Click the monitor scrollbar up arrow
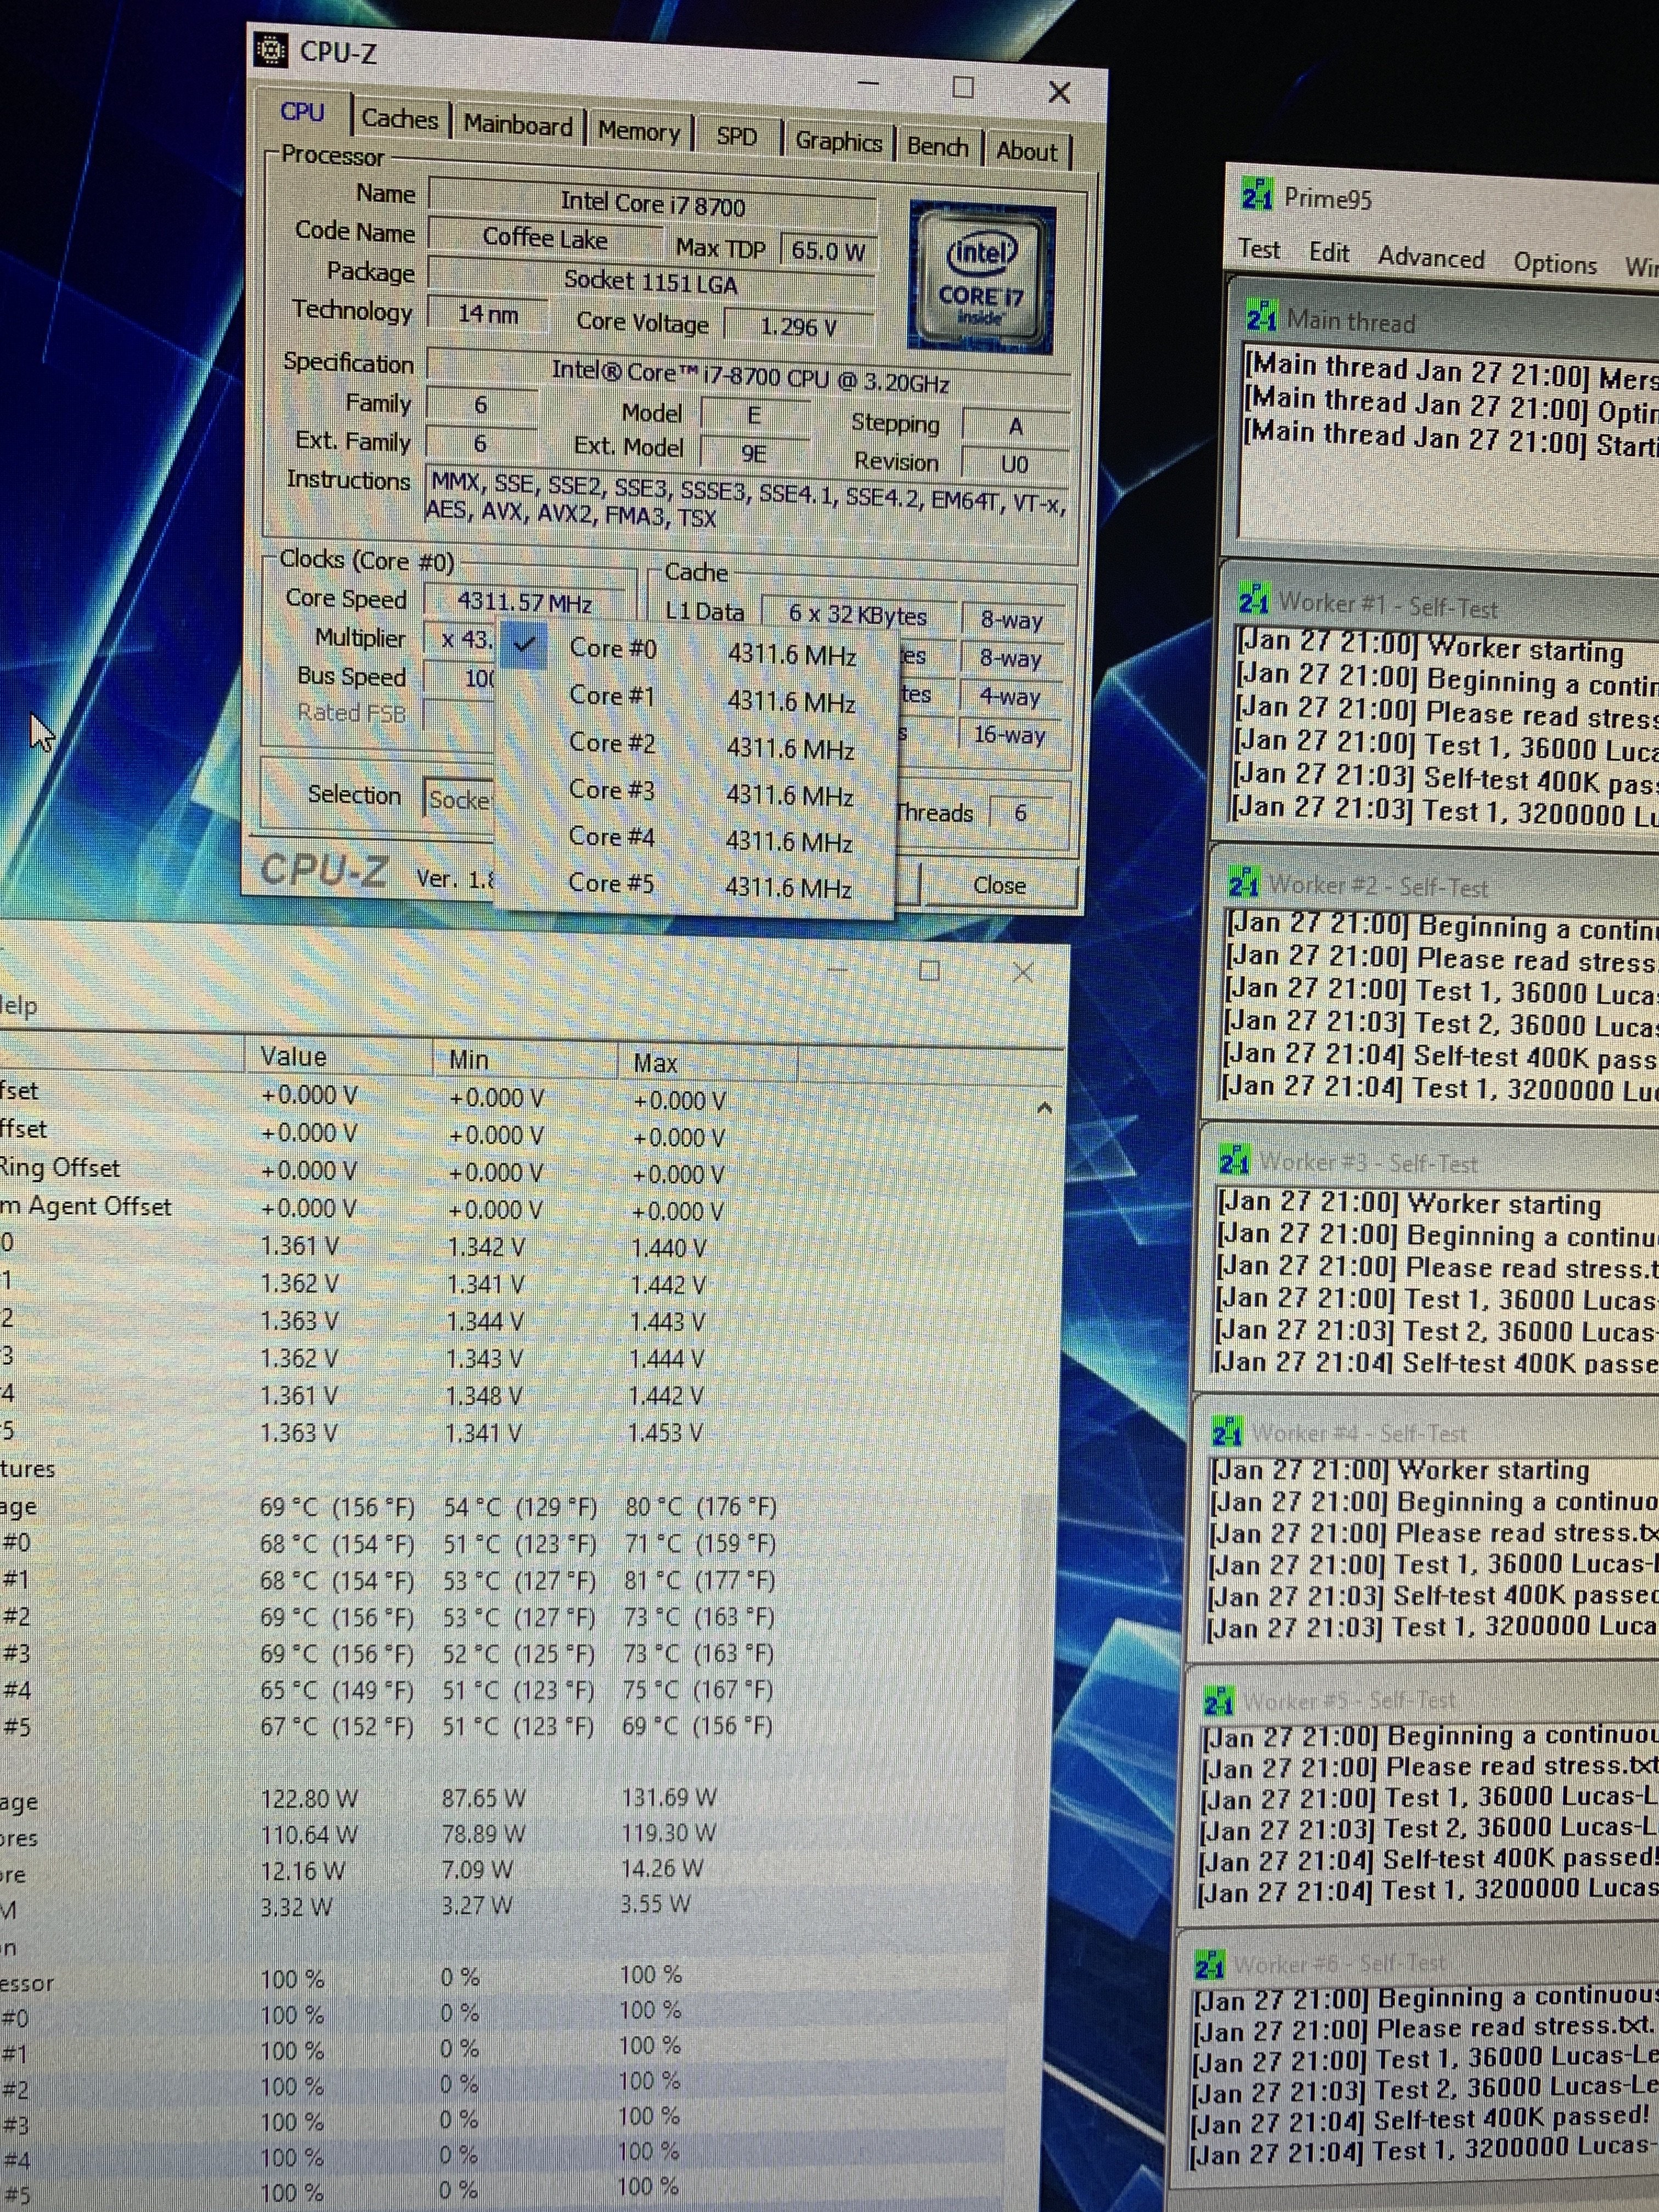The height and width of the screenshot is (2212, 1659). 1044,1108
